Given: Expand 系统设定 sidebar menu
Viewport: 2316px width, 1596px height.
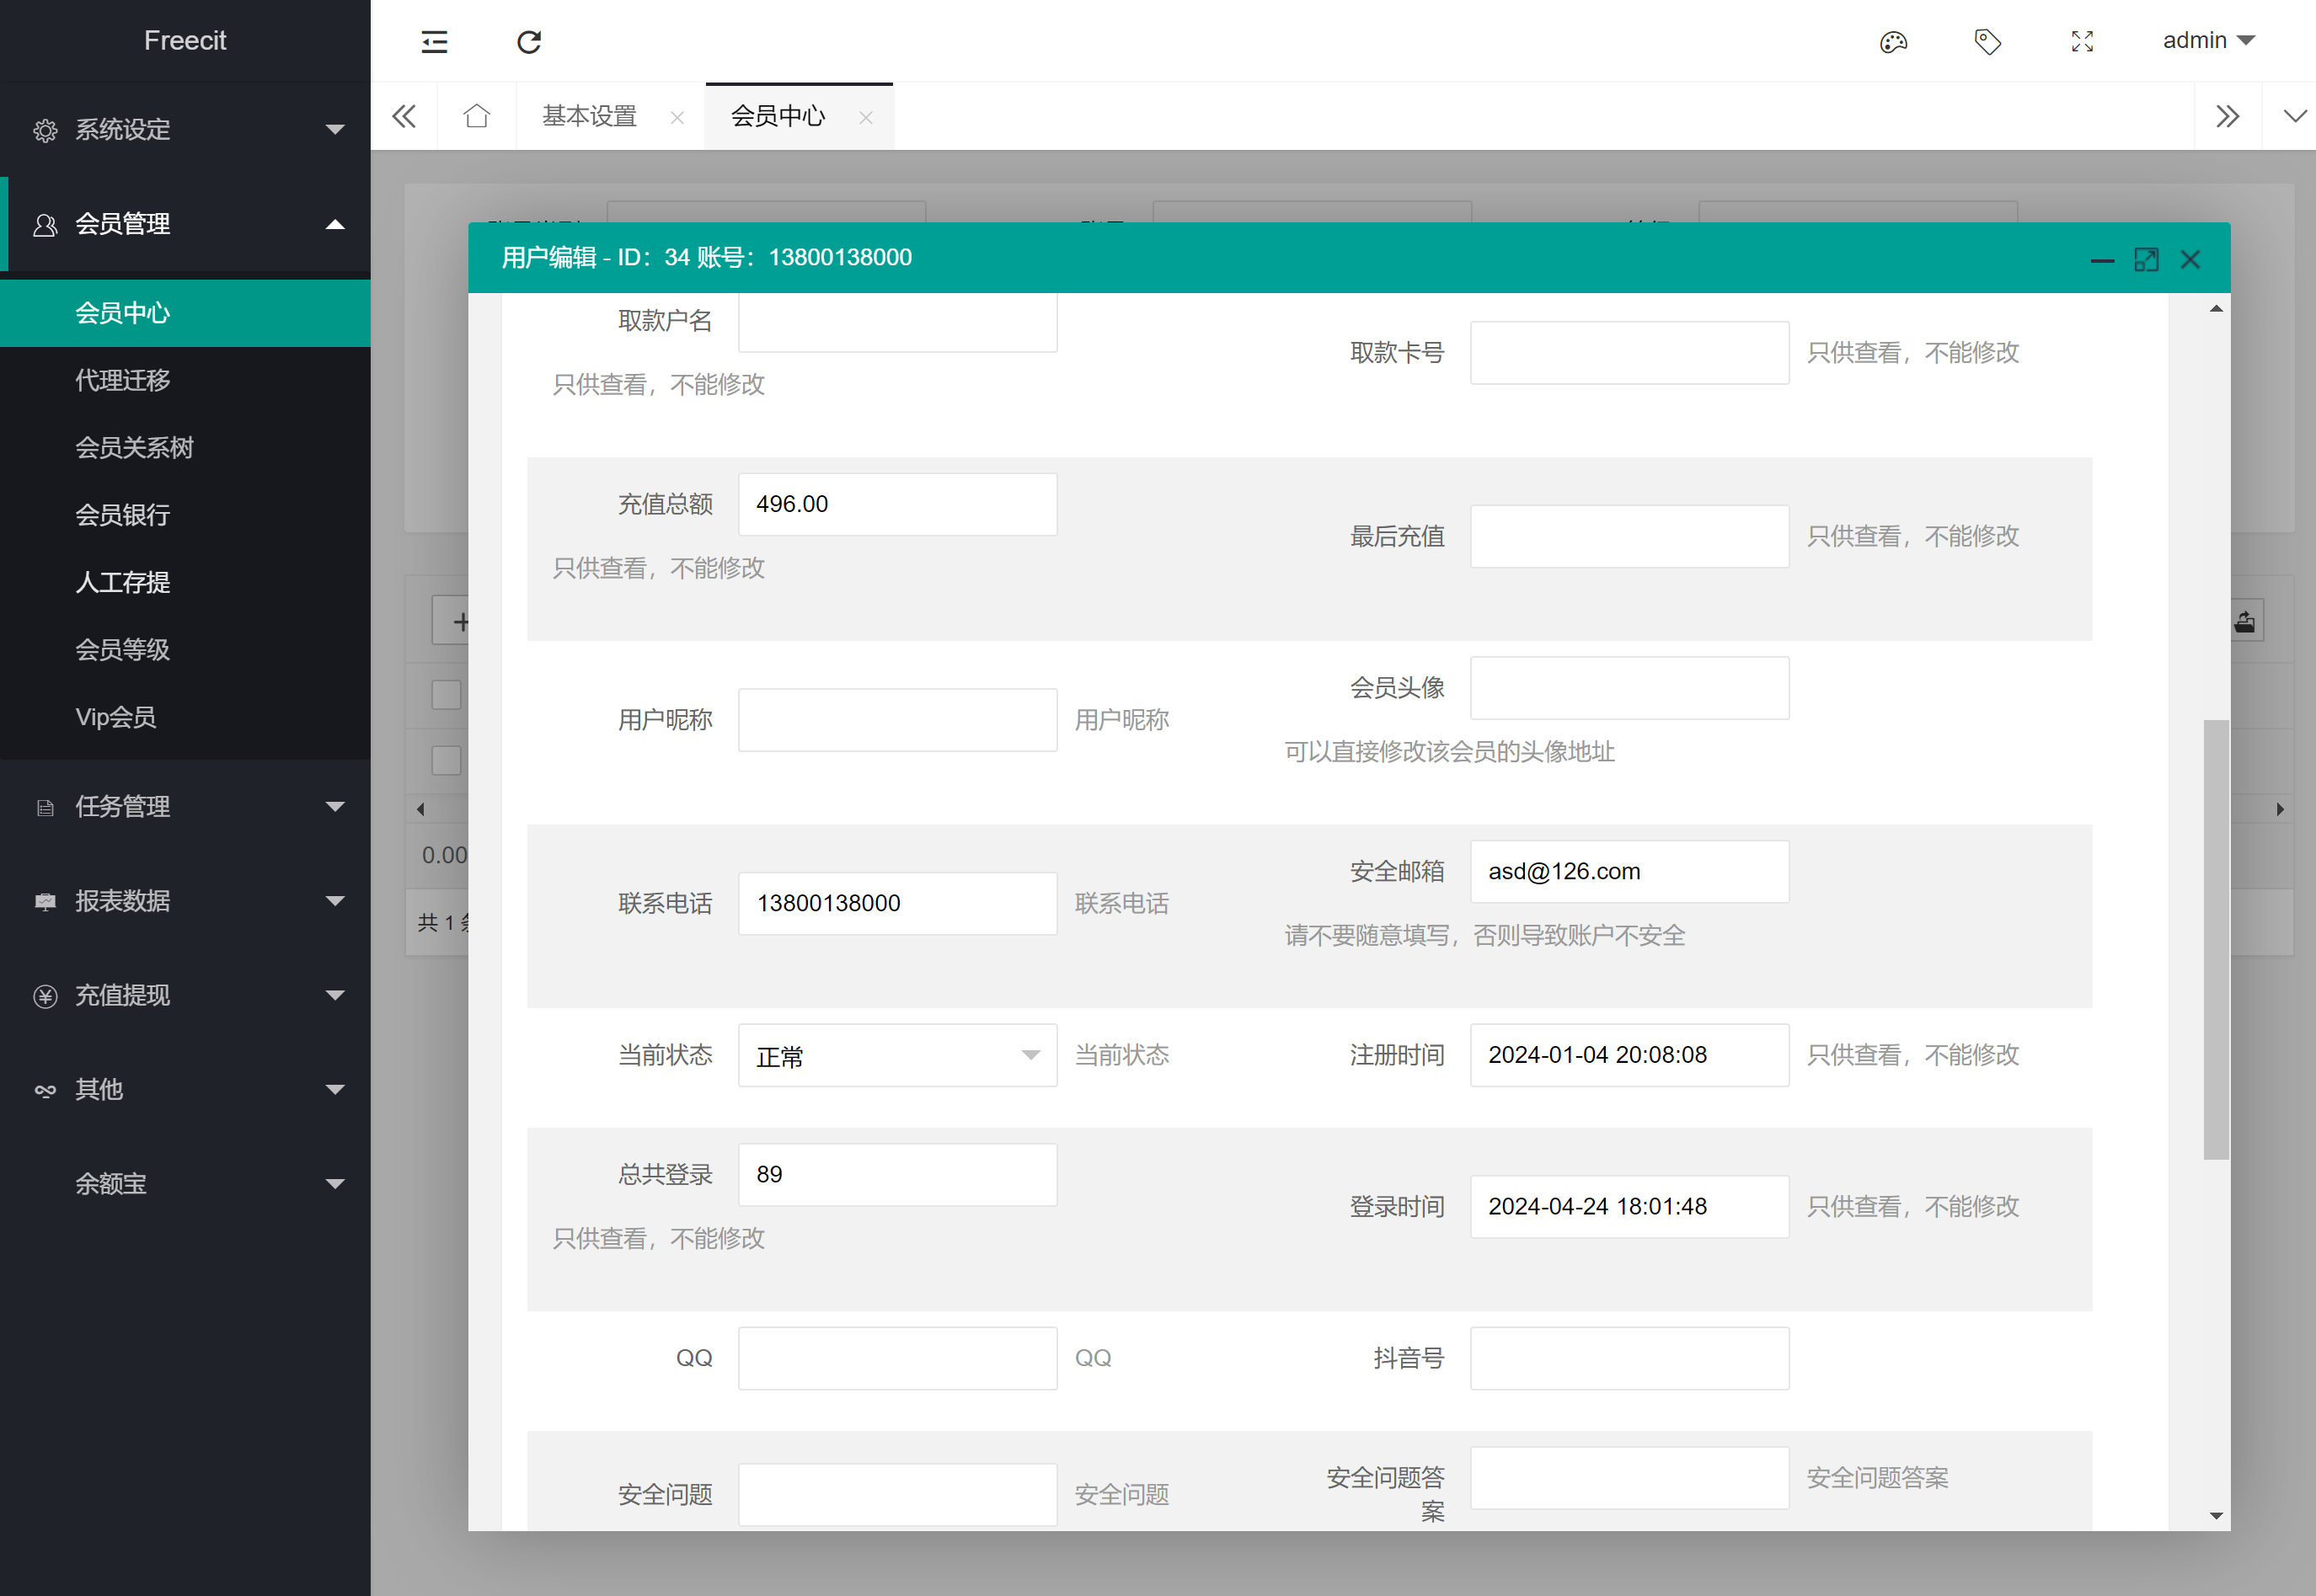Looking at the screenshot, I should [185, 129].
